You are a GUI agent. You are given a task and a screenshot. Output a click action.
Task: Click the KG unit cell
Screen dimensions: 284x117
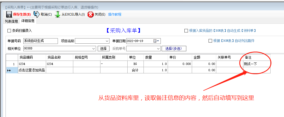click(x=136, y=64)
